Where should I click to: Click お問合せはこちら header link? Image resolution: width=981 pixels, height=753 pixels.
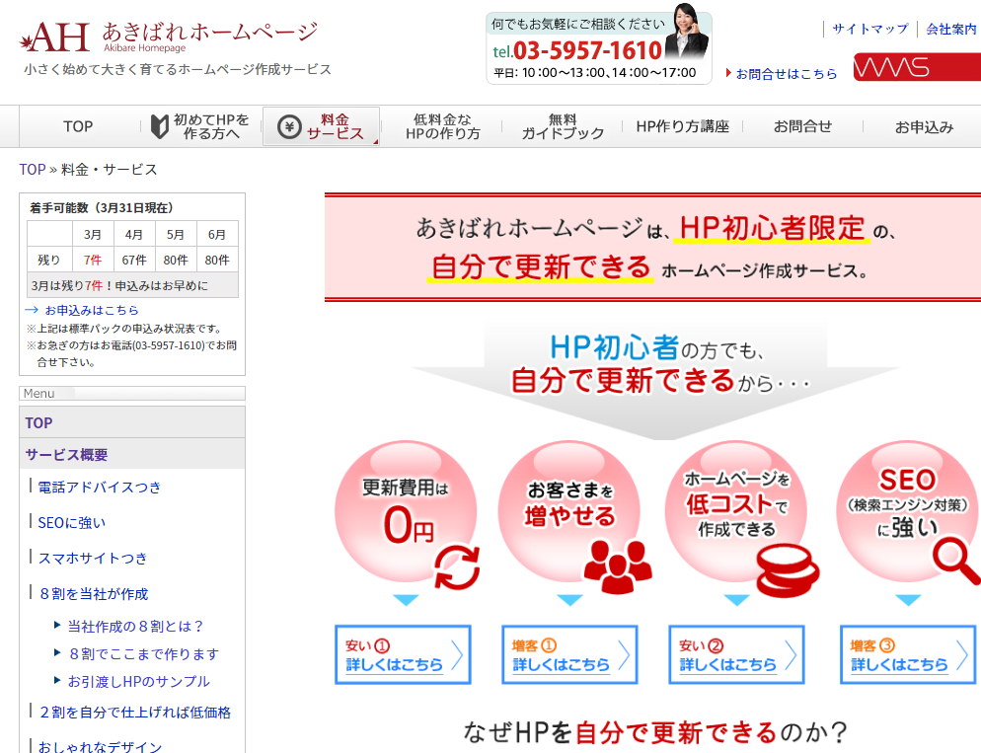(787, 74)
